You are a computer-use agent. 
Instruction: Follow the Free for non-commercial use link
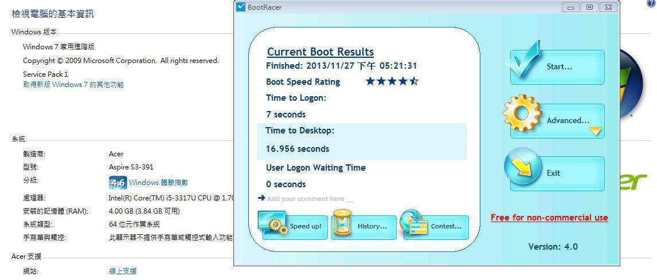tap(549, 218)
